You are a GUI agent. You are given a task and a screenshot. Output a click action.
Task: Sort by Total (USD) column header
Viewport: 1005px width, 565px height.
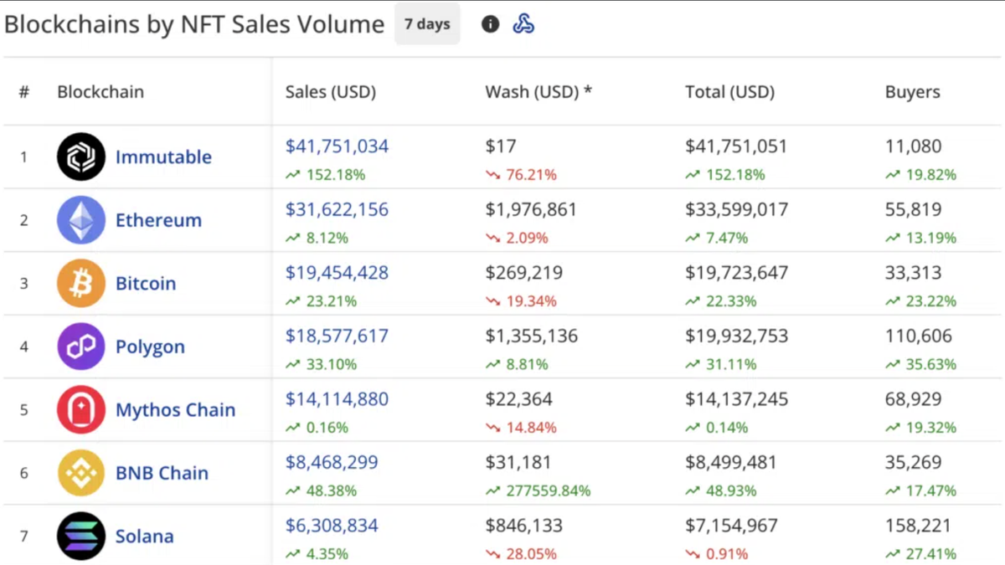coord(729,92)
